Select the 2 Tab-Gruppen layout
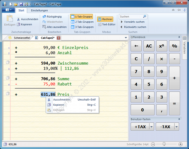The image size is (189, 149). [82, 22]
